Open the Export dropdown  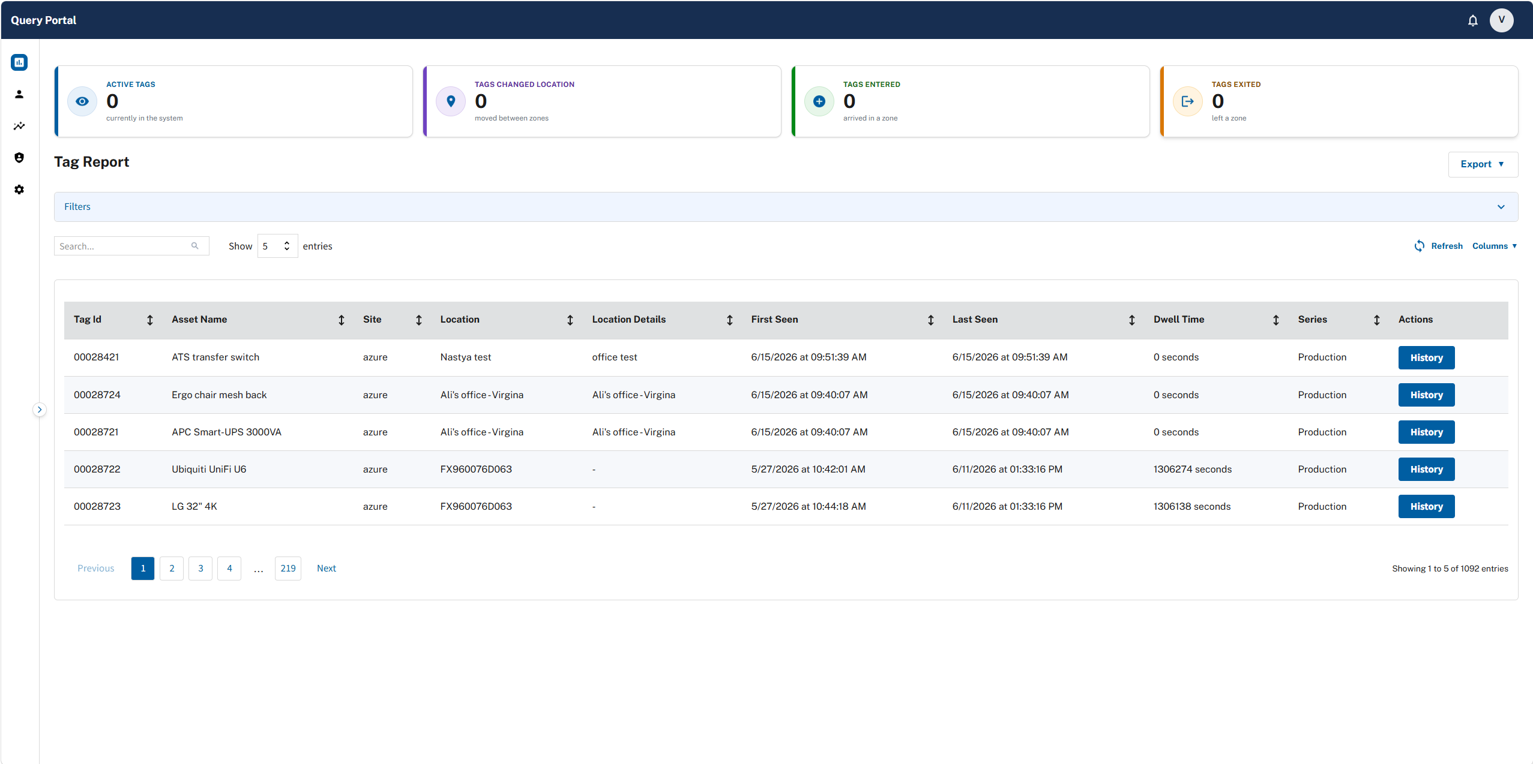[1483, 164]
